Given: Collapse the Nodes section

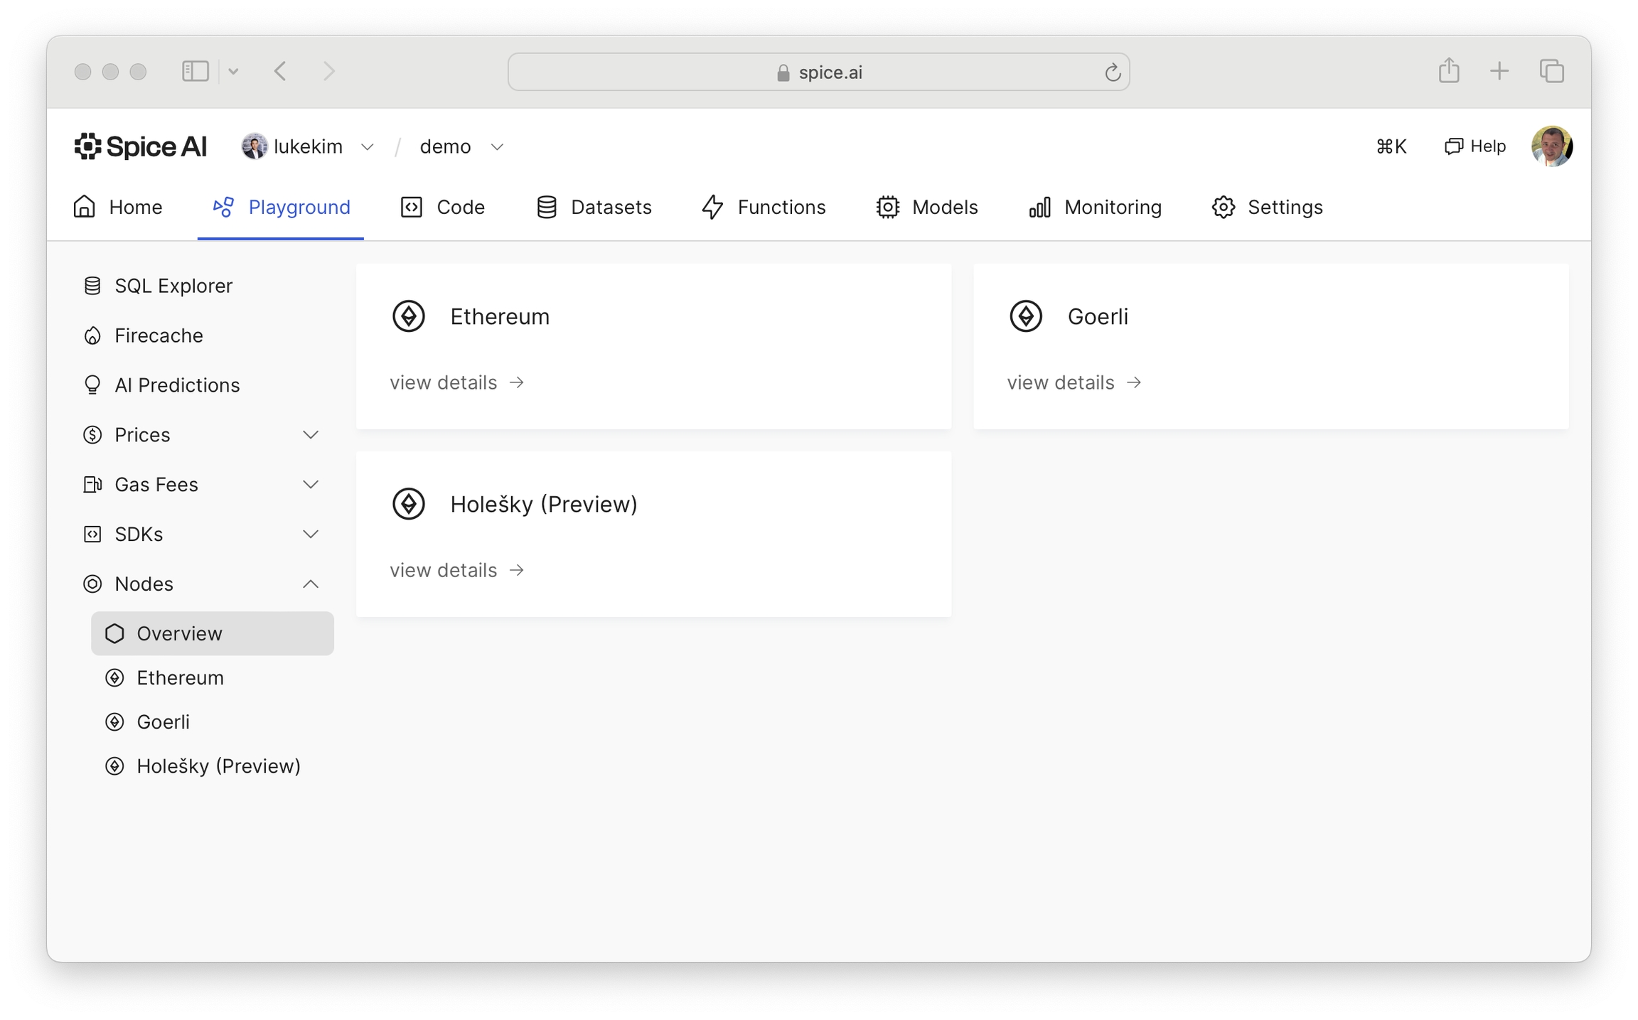Looking at the screenshot, I should (x=311, y=584).
